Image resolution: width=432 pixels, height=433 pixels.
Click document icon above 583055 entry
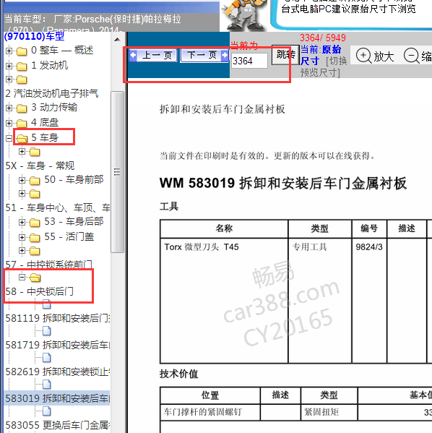pos(47,411)
